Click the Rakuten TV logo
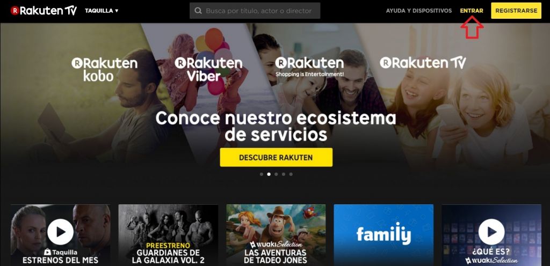This screenshot has height=266, width=550. [x=44, y=11]
